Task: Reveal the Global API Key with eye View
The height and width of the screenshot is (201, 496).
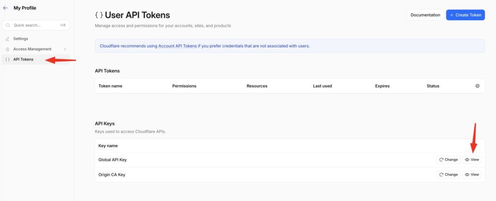Action: tap(472, 160)
